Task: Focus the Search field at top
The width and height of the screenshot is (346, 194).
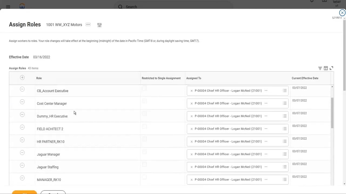Action: click(173, 7)
